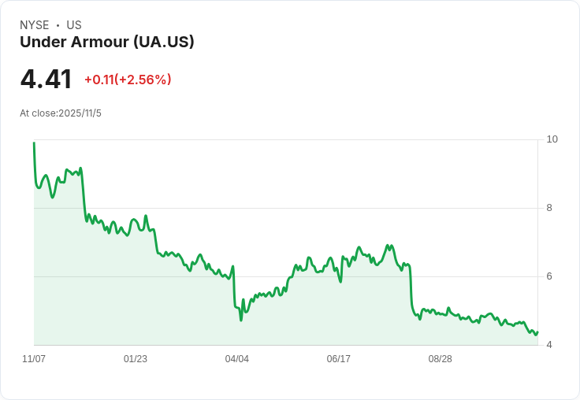This screenshot has width=580, height=400.
Task: Click the 4 value on price axis
Action: pyautogui.click(x=549, y=345)
